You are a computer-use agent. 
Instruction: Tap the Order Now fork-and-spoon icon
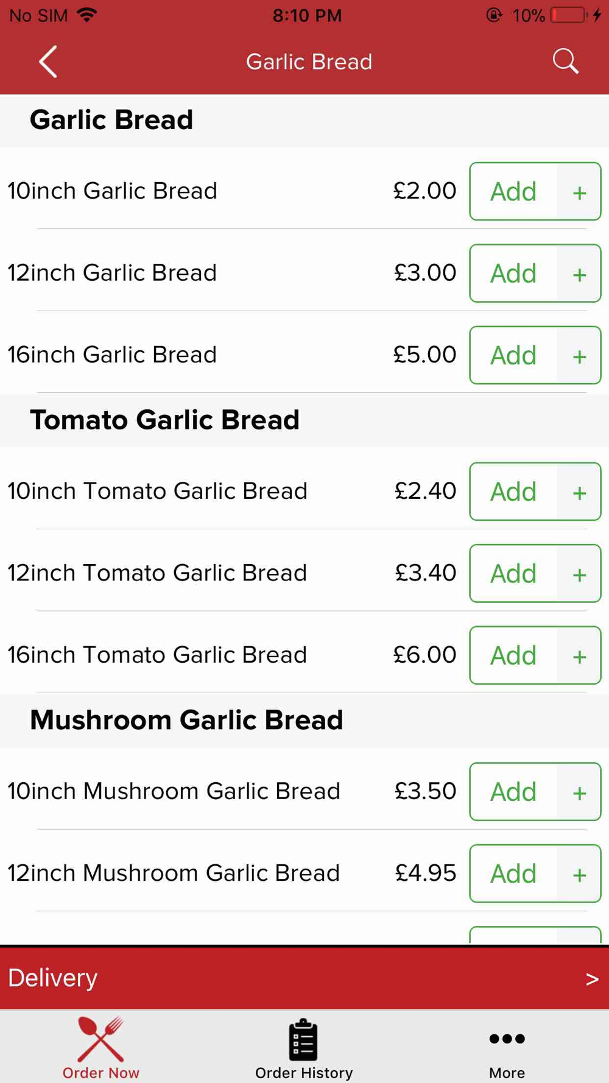click(101, 1039)
